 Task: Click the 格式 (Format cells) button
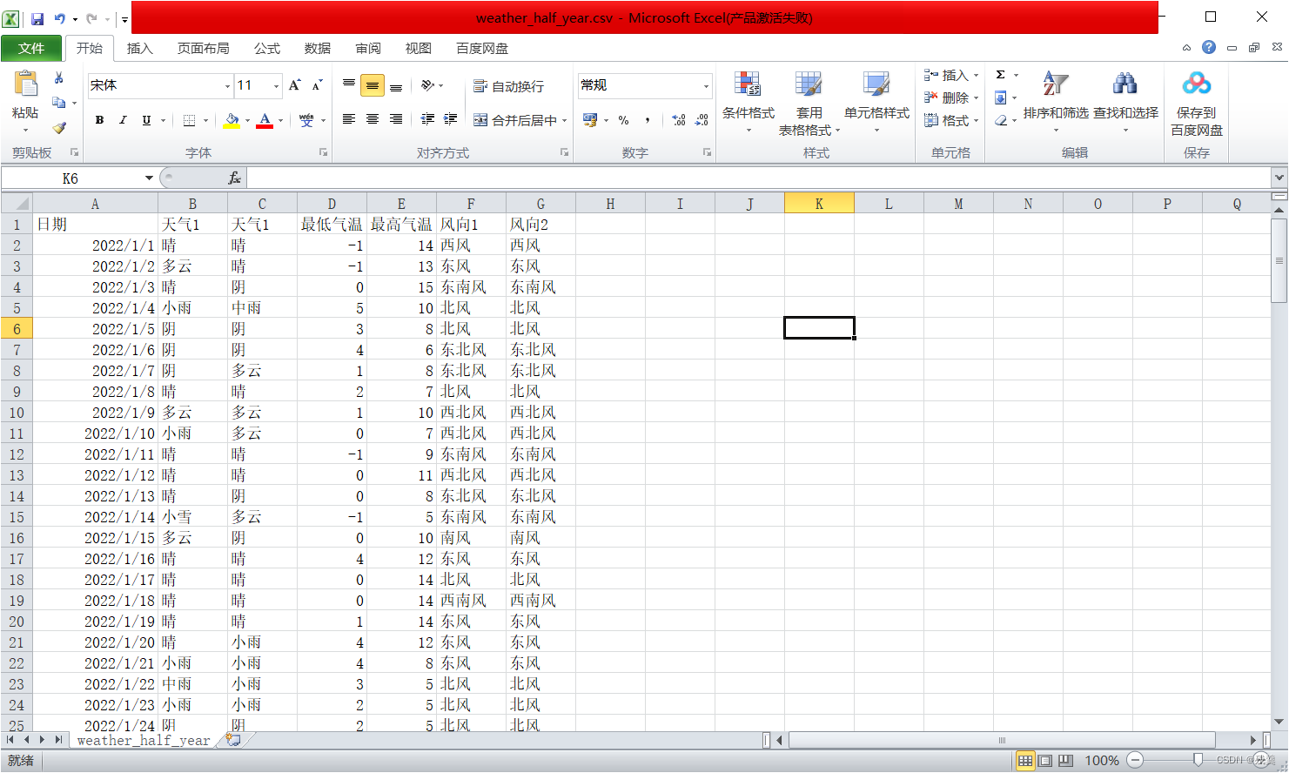(950, 120)
